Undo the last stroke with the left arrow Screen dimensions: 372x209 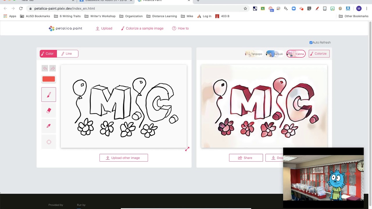(x=45, y=68)
